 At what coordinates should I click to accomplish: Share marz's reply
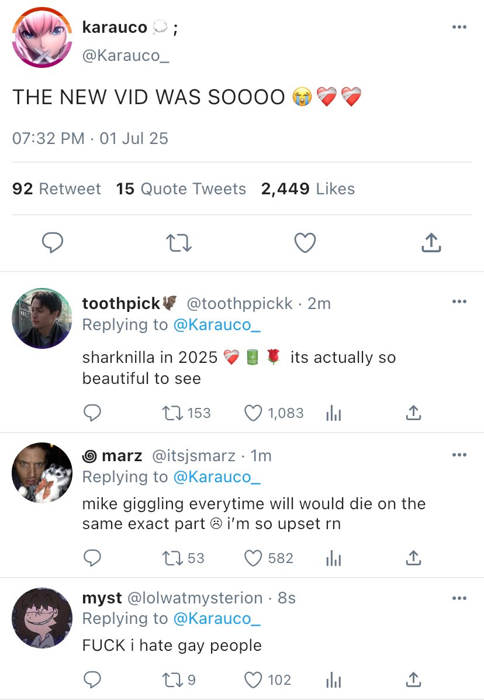point(413,558)
